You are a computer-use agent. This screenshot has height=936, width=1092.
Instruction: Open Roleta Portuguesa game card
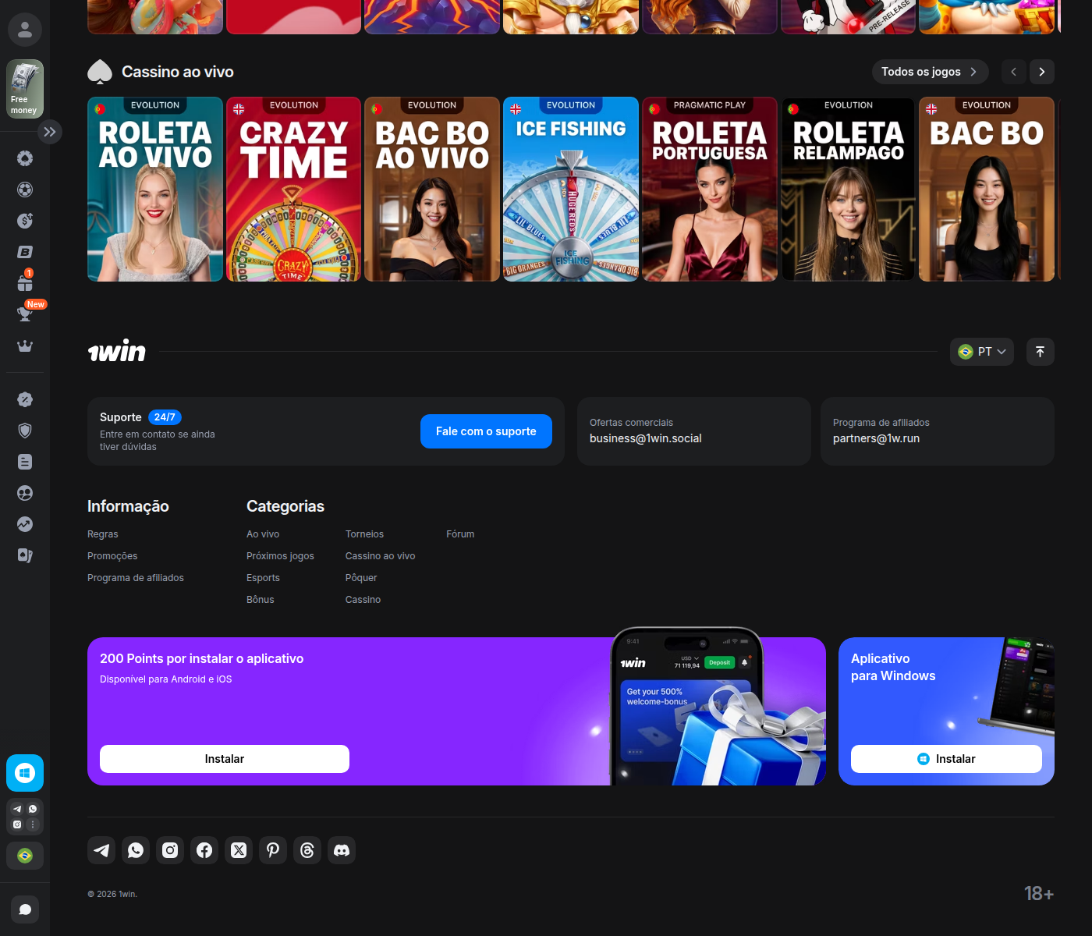(x=710, y=189)
